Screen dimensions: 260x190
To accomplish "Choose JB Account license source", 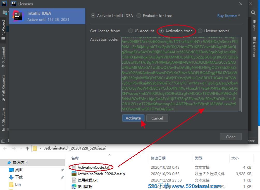I will click(x=141, y=31).
